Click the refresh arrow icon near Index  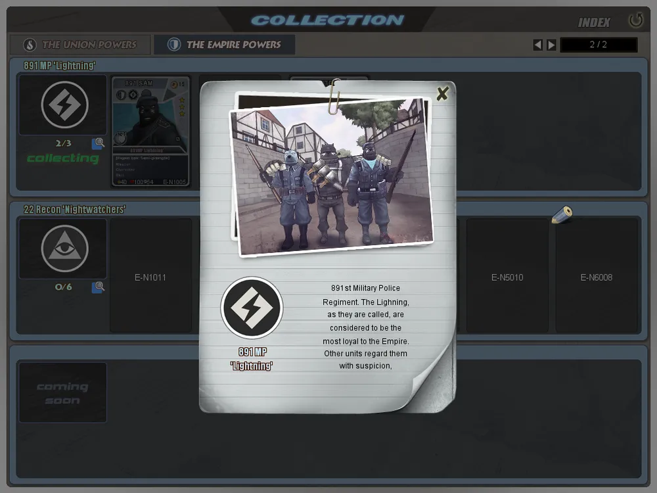(x=635, y=20)
